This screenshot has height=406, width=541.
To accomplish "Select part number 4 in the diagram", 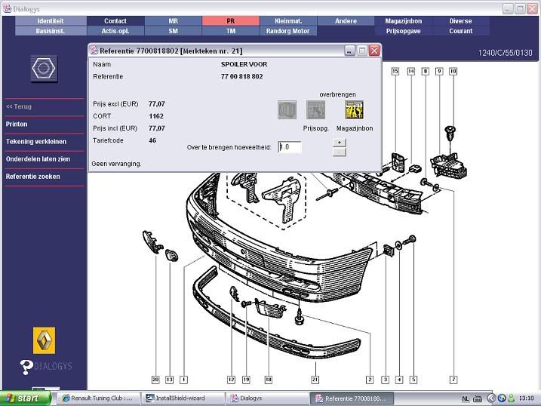I will 399,380.
